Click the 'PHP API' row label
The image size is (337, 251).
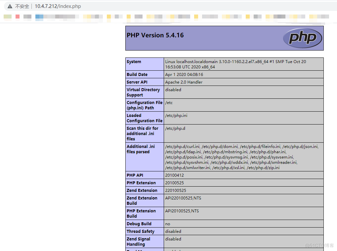coord(135,175)
